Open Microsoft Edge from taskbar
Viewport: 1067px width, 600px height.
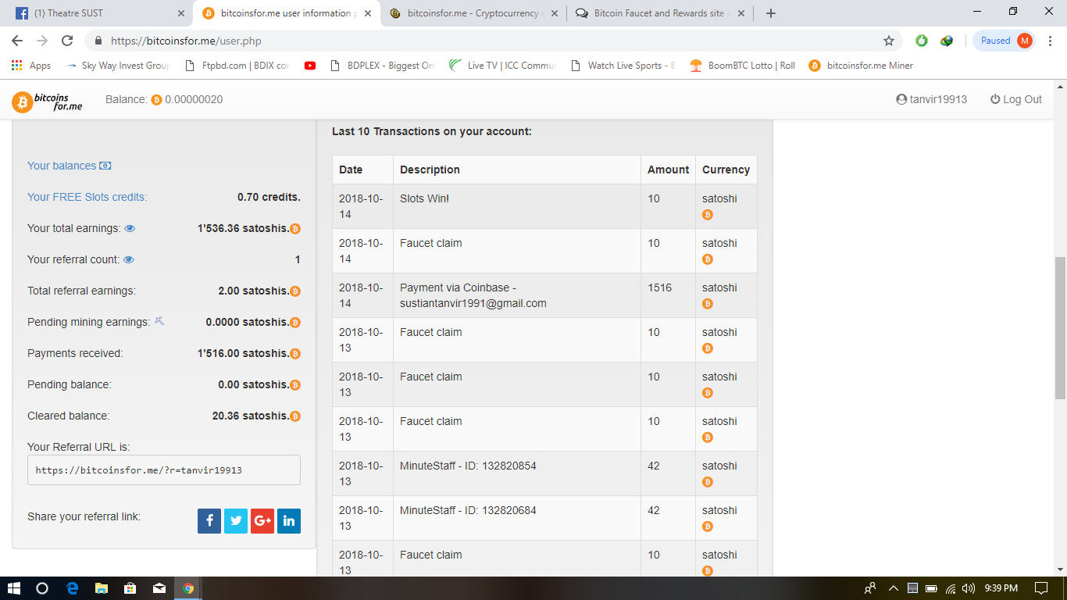point(72,588)
